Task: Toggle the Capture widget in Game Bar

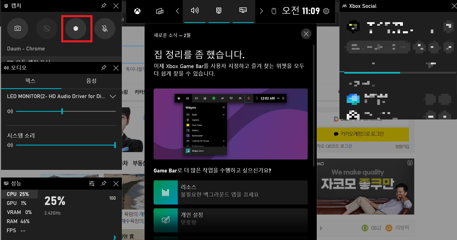Action: tap(219, 11)
